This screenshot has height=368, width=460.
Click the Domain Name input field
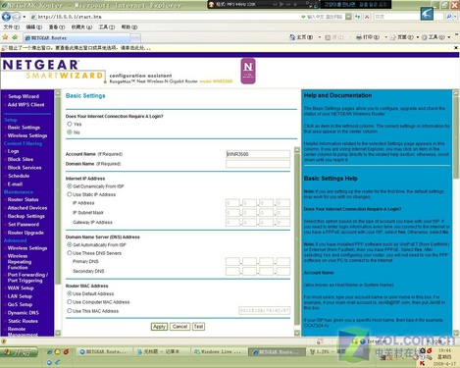258,164
